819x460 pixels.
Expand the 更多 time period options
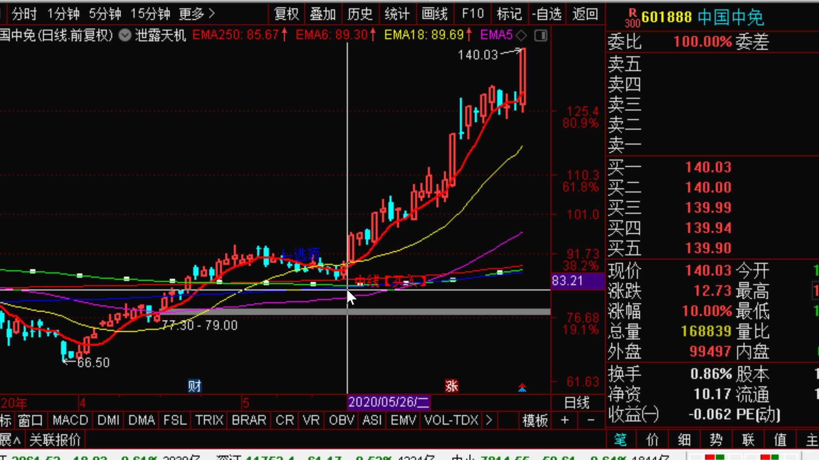[197, 14]
